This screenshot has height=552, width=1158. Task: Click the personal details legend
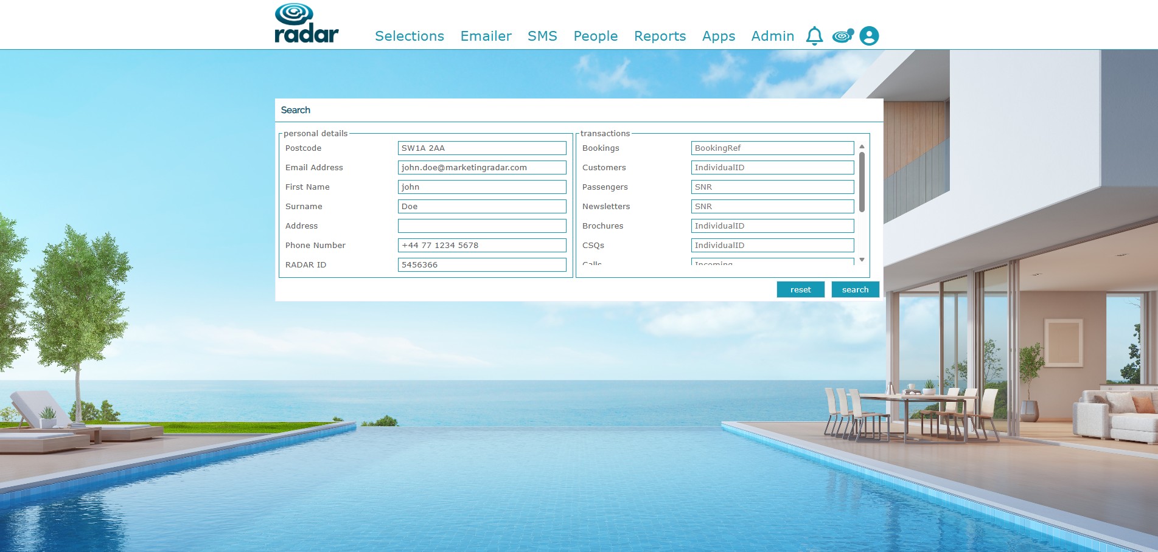point(316,133)
